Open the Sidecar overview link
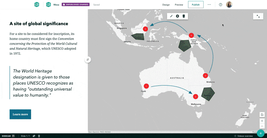The width and height of the screenshot is (267, 138). pos(244,136)
